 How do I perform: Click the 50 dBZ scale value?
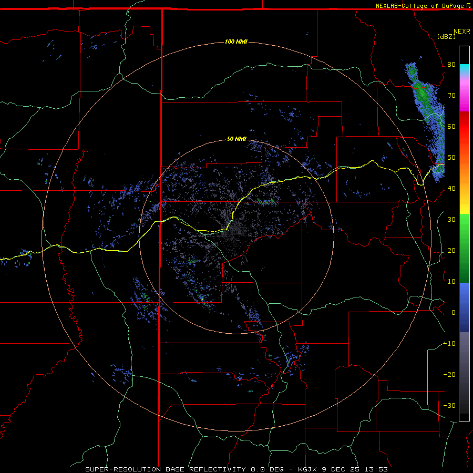(x=451, y=158)
